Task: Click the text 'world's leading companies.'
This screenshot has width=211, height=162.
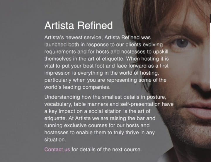Action: coord(77,87)
